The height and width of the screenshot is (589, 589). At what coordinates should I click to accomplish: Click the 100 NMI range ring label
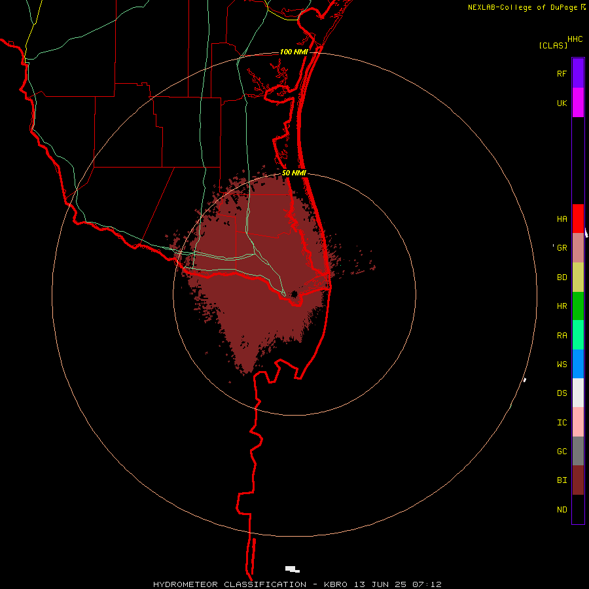coord(294,52)
